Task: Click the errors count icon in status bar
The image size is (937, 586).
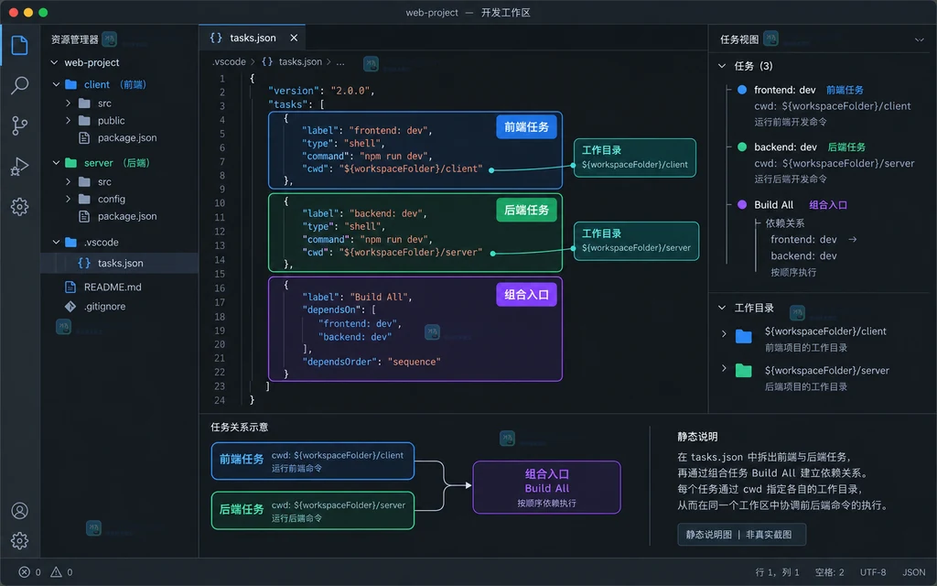Action: [x=25, y=572]
